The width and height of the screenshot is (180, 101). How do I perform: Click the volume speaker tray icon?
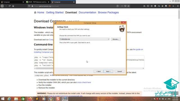coord(160,99)
